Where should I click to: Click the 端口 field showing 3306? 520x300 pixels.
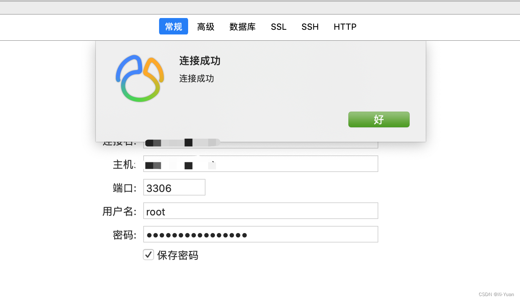pos(174,187)
